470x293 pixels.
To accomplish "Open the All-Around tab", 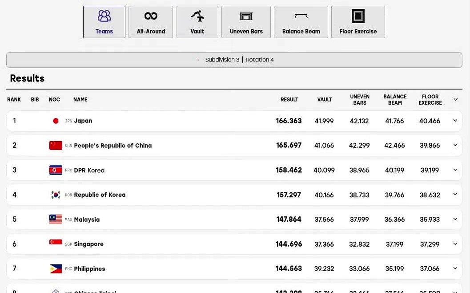I will (x=151, y=22).
